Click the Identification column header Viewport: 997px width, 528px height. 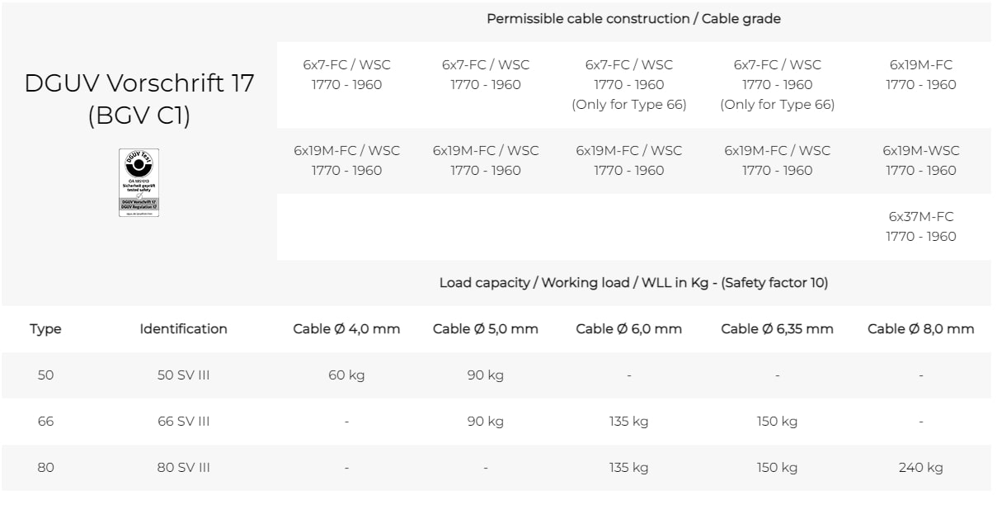pyautogui.click(x=183, y=329)
